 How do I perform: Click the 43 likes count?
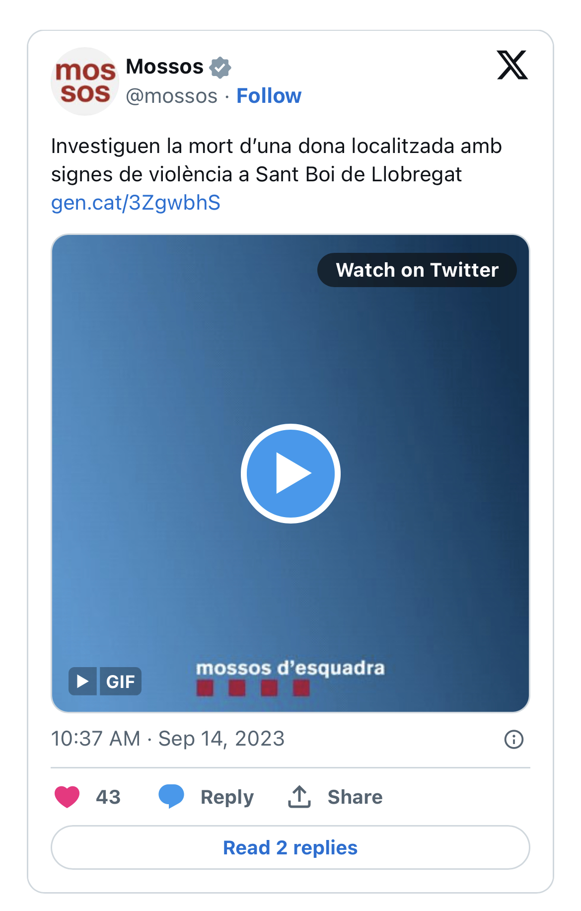(x=108, y=797)
